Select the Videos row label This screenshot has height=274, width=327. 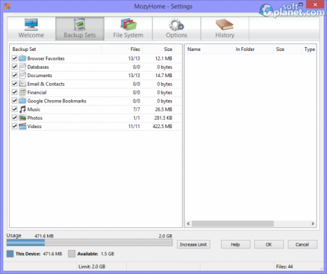pos(35,126)
